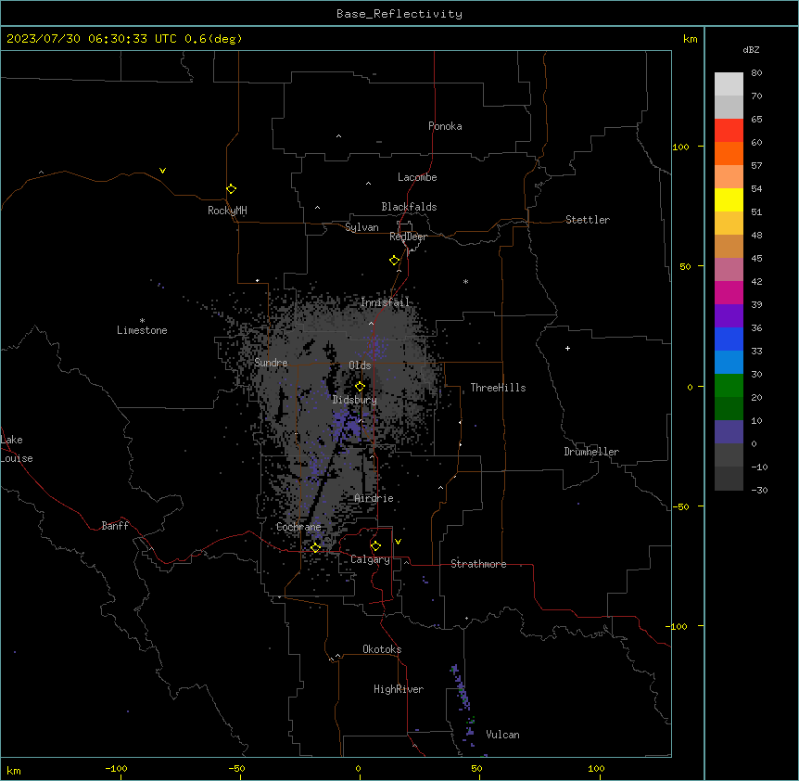Image resolution: width=799 pixels, height=781 pixels.
Task: Click the Sundre label
Action: click(x=271, y=363)
